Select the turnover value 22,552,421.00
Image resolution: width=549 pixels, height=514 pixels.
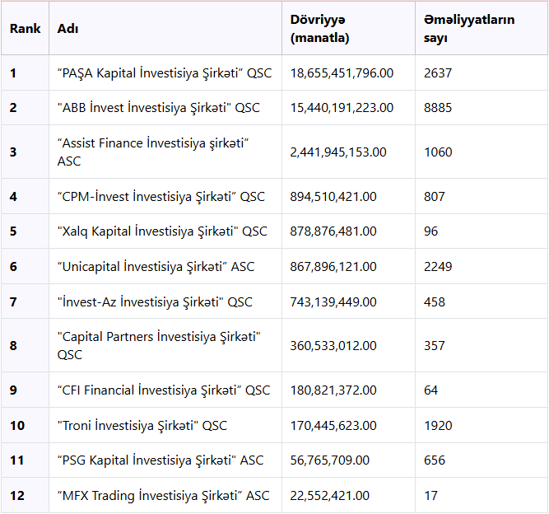click(x=329, y=496)
